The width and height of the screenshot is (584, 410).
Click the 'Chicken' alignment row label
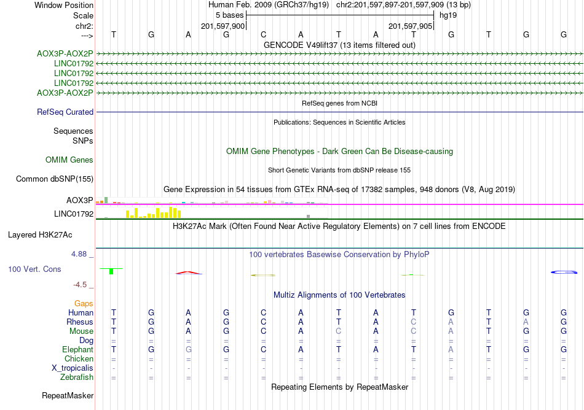point(79,358)
